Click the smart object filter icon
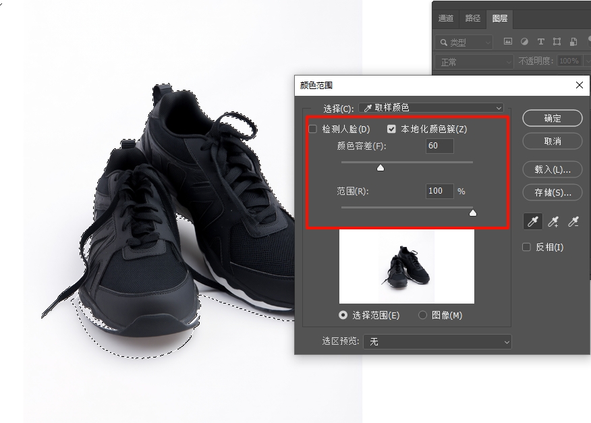This screenshot has height=423, width=591. click(x=573, y=42)
